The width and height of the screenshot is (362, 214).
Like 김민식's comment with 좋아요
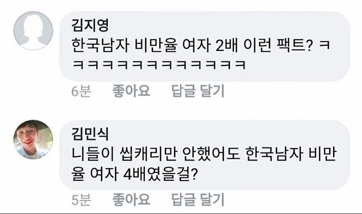coord(131,199)
